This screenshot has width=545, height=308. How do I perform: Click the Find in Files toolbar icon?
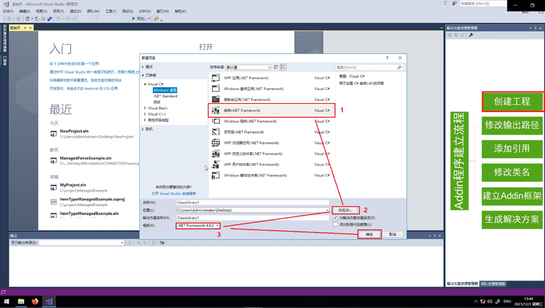pyautogui.click(x=156, y=18)
